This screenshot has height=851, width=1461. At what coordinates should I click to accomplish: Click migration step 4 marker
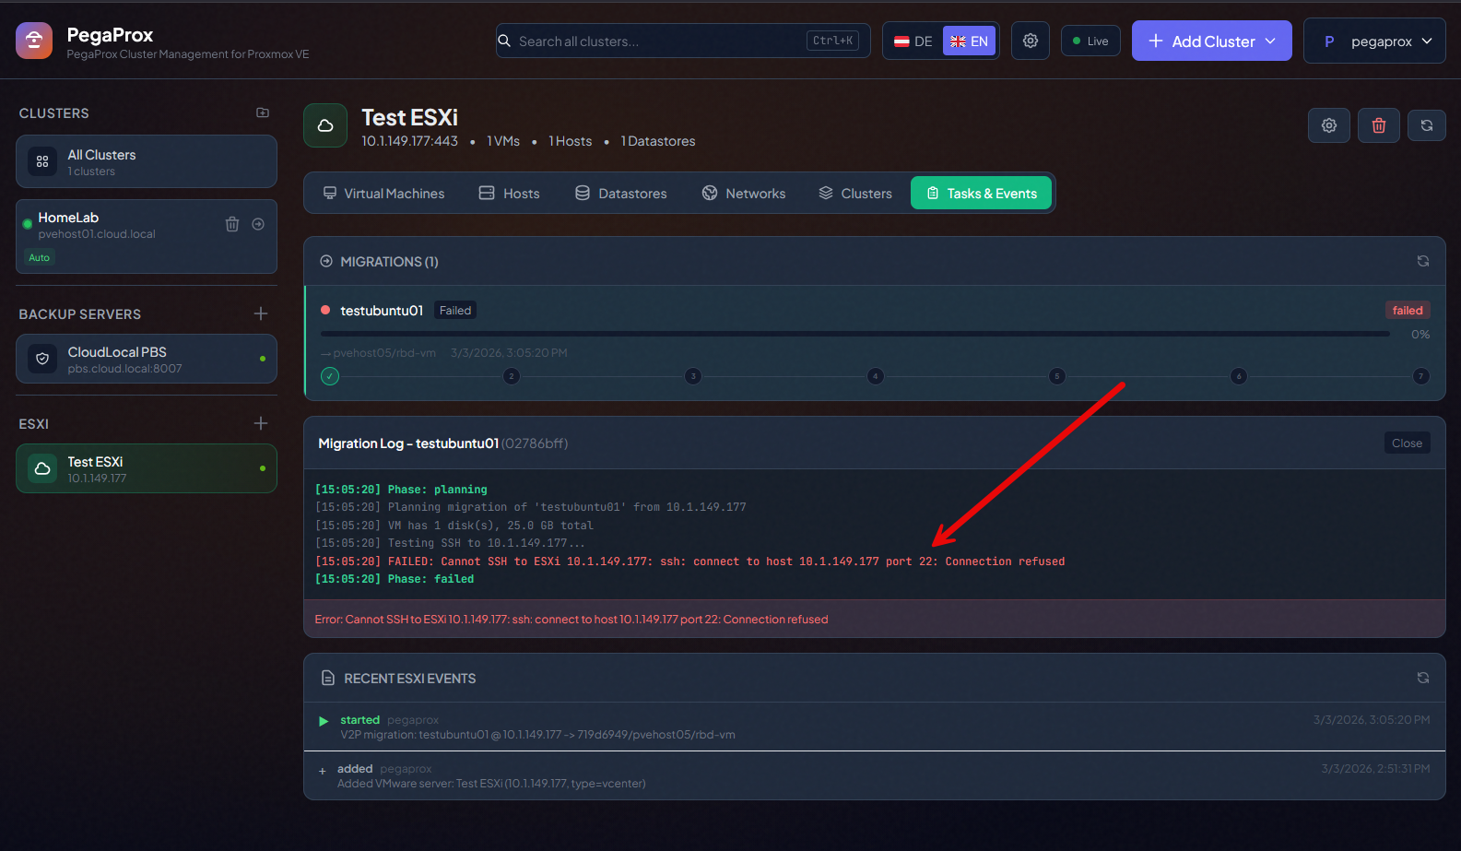876,376
